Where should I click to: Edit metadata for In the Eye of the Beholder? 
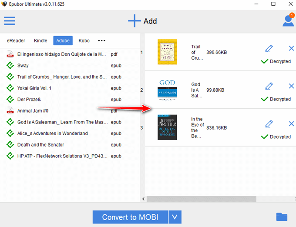(x=269, y=124)
